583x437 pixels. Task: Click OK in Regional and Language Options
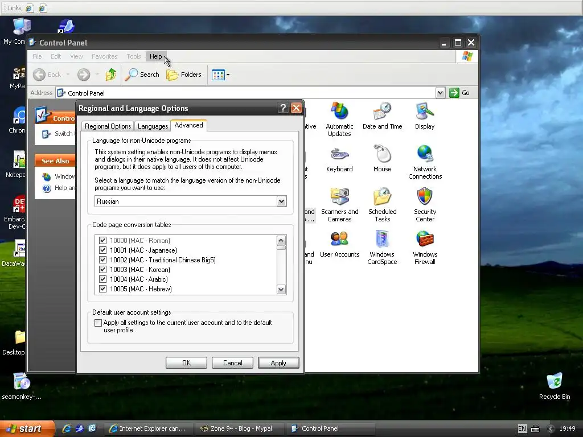click(x=186, y=362)
